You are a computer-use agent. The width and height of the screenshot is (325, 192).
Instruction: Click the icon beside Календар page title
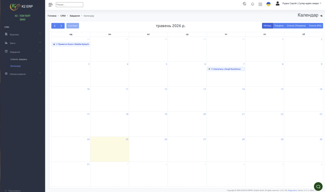point(321,16)
